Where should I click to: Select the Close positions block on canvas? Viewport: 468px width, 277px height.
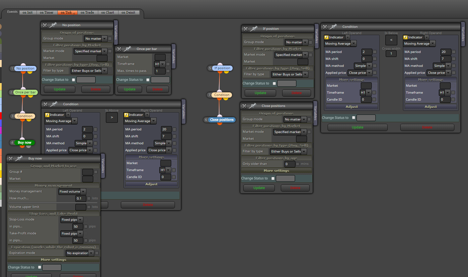pos(222,120)
